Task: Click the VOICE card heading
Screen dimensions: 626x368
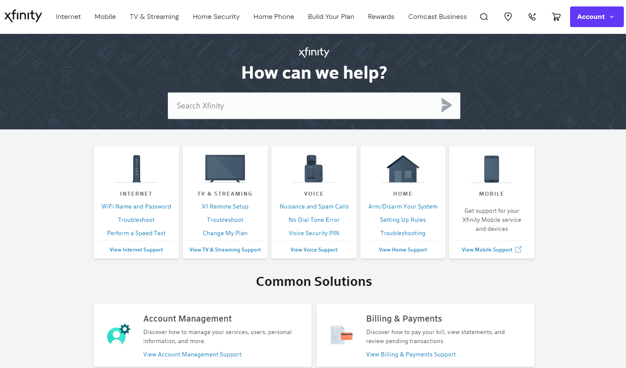Action: 314,194
